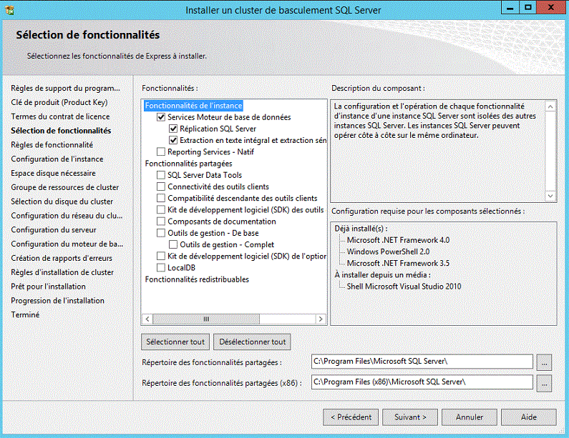Open Groupe de ressources de cluster step
The width and height of the screenshot is (569, 438).
65,187
